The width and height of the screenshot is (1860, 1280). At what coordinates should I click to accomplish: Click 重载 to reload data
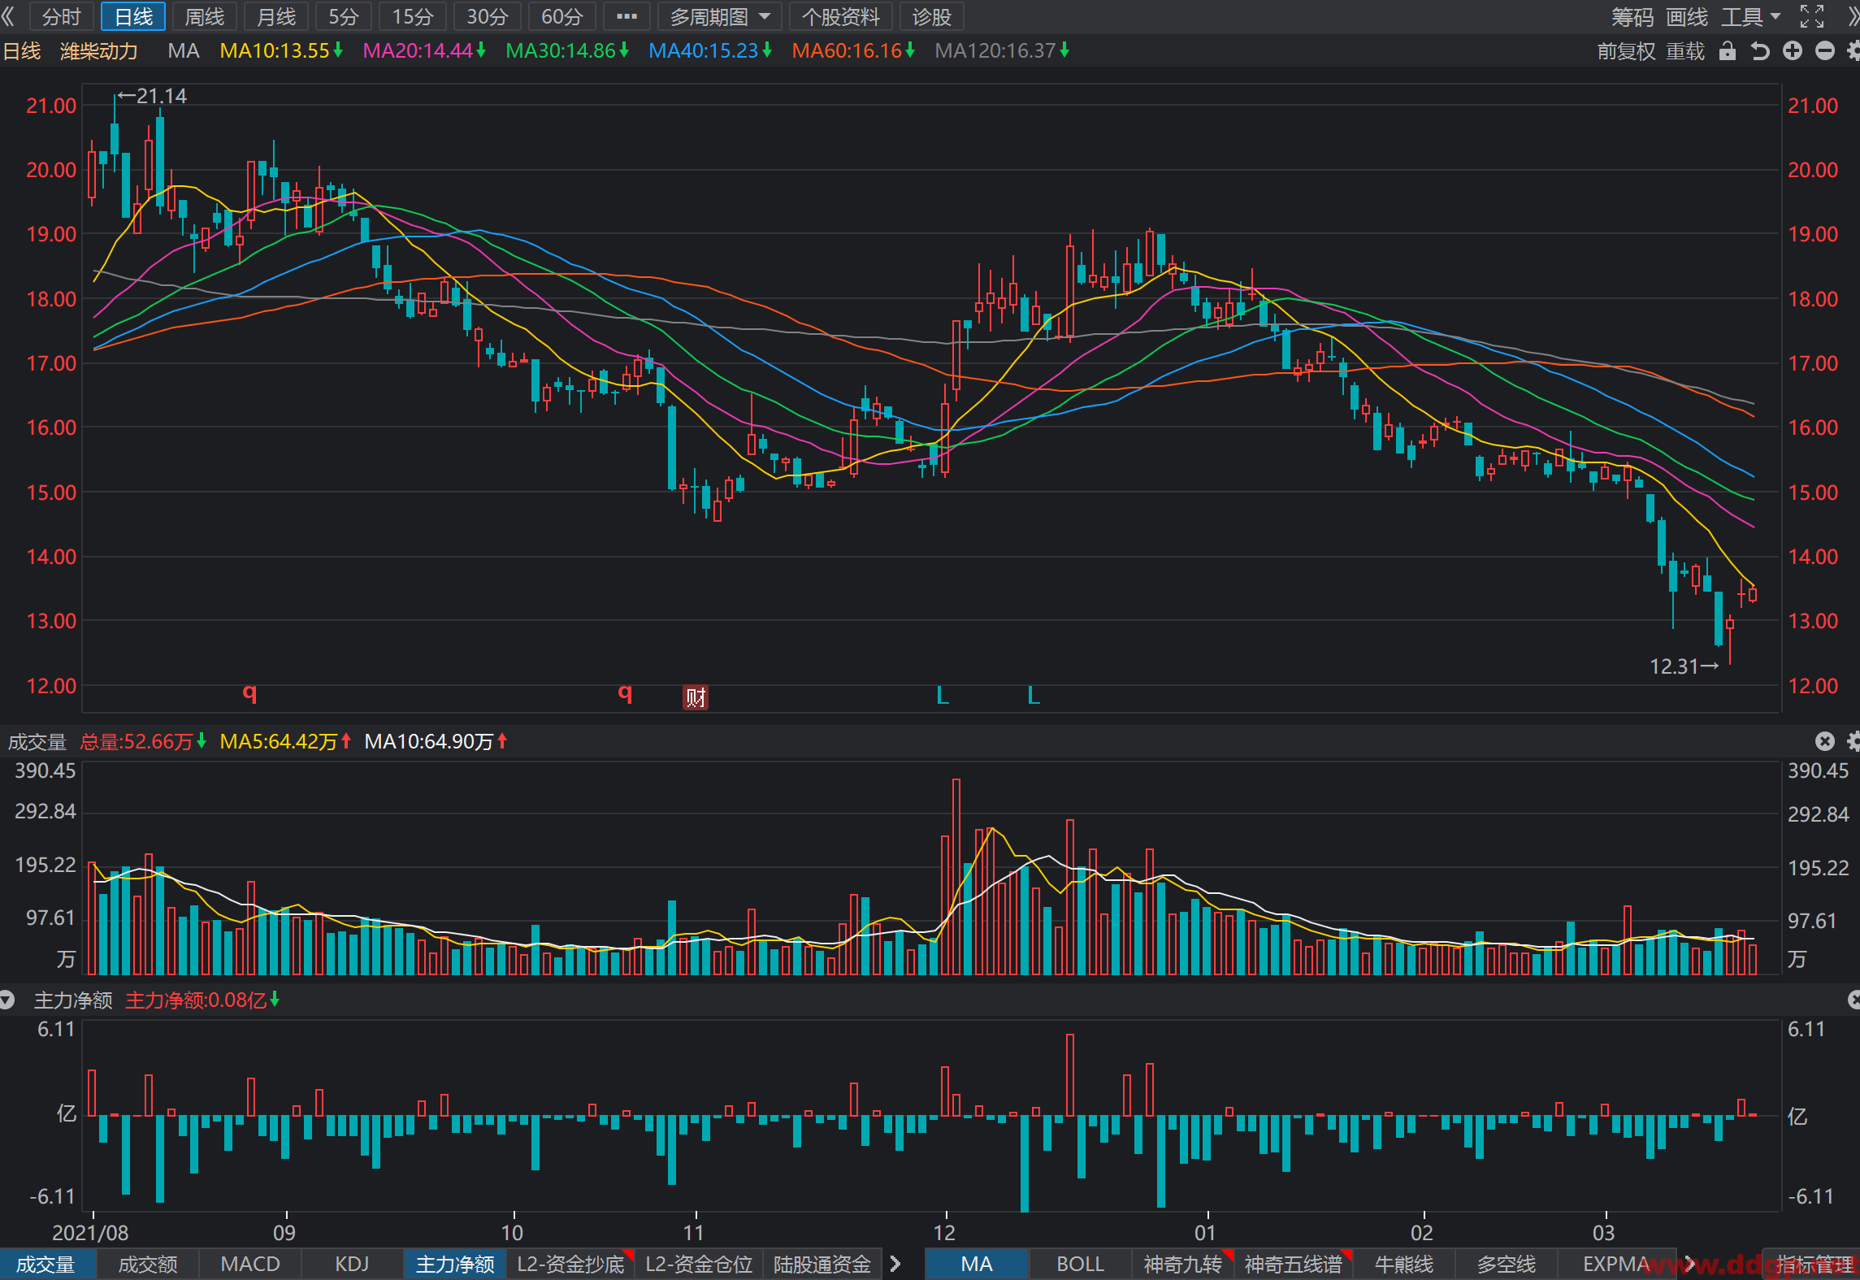click(x=1685, y=51)
